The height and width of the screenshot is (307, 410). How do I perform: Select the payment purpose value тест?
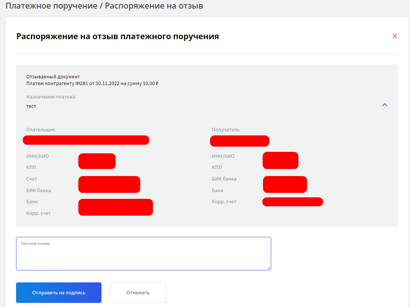[x=31, y=106]
